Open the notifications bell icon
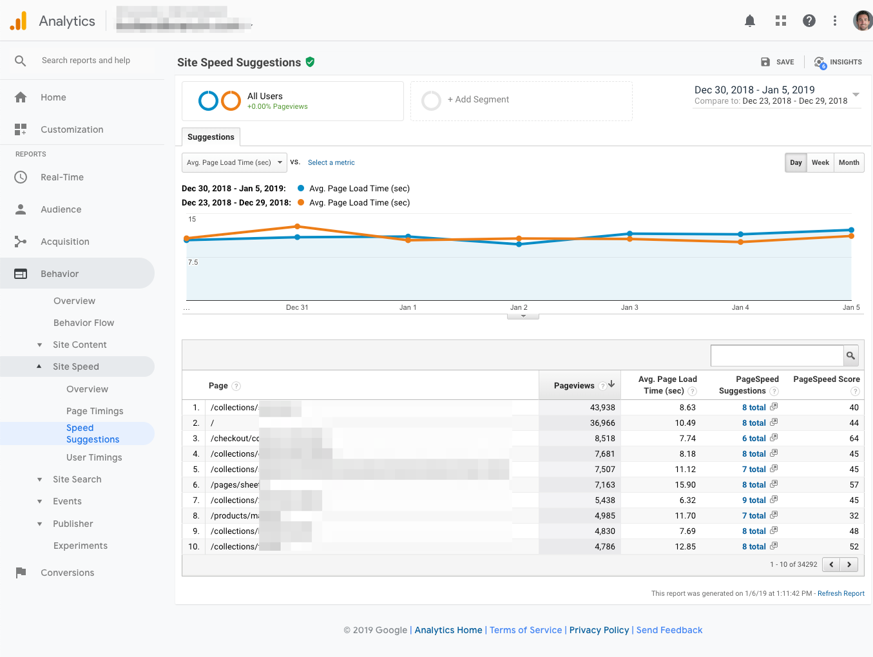 point(749,21)
